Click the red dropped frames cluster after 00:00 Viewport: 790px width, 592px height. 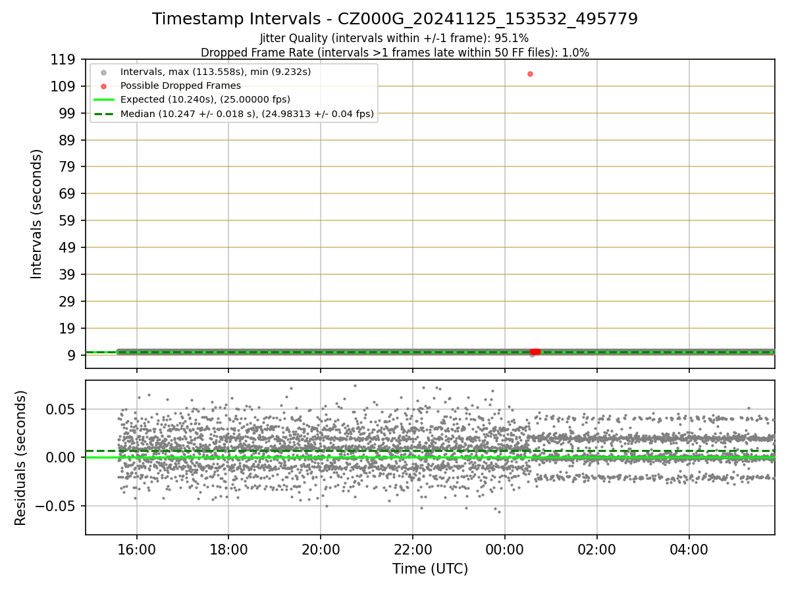[535, 351]
